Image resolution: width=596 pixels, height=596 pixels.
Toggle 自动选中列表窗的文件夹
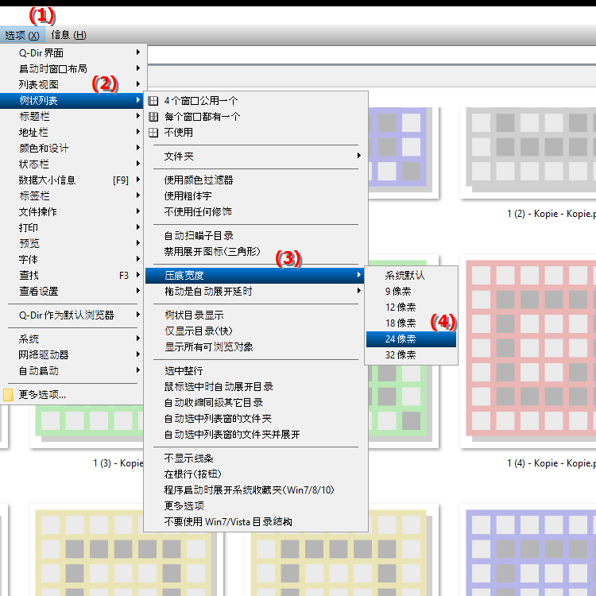(x=255, y=419)
